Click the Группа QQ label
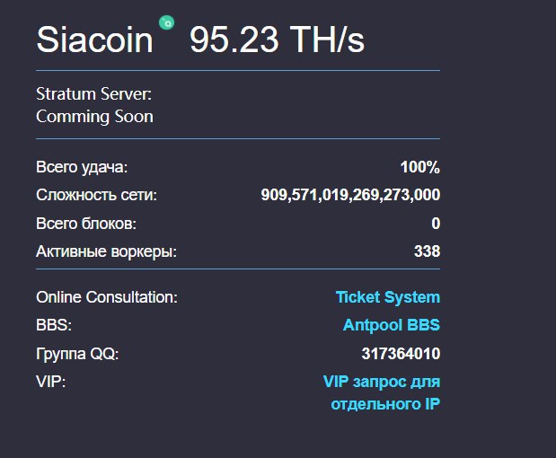 (77, 354)
